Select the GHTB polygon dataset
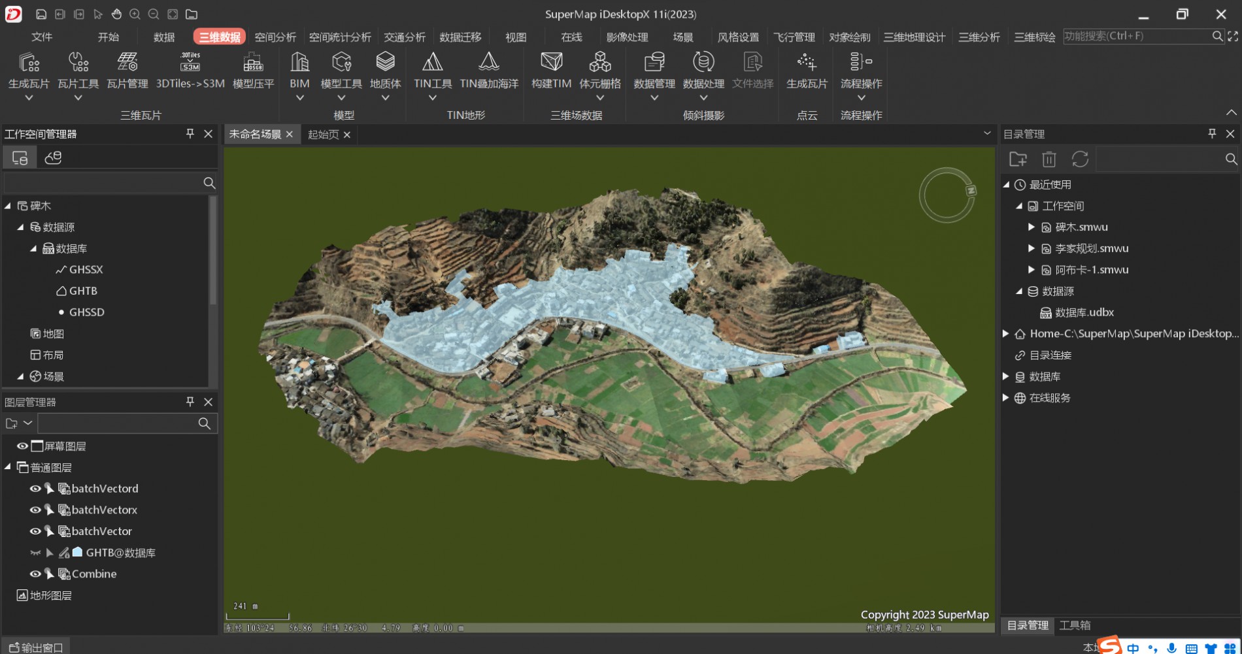This screenshot has width=1242, height=654. 76,291
